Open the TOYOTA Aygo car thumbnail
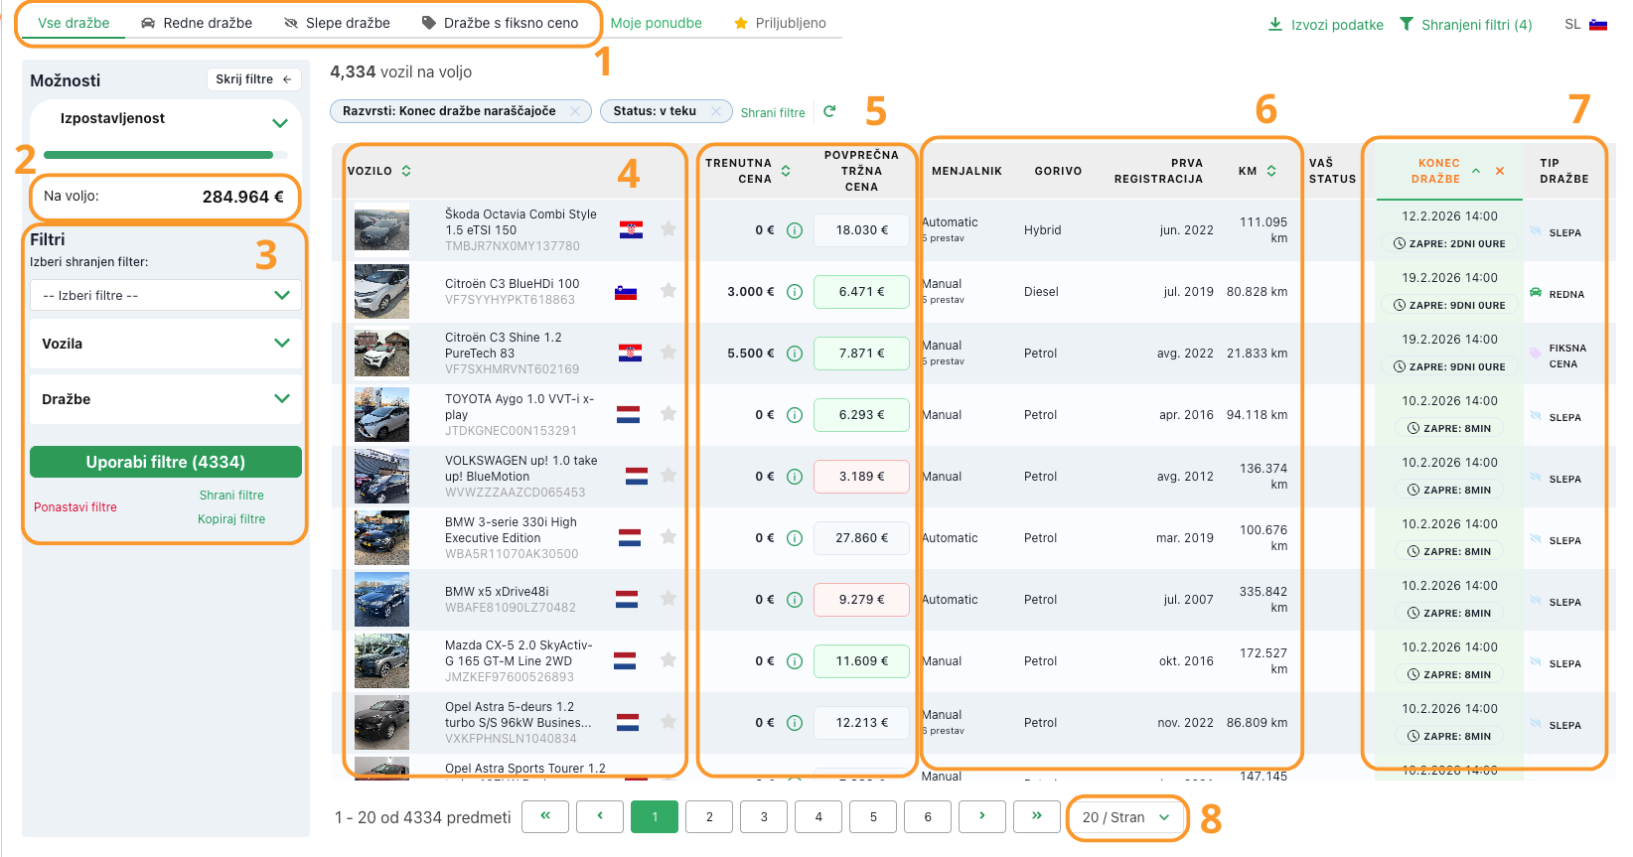 [x=381, y=414]
